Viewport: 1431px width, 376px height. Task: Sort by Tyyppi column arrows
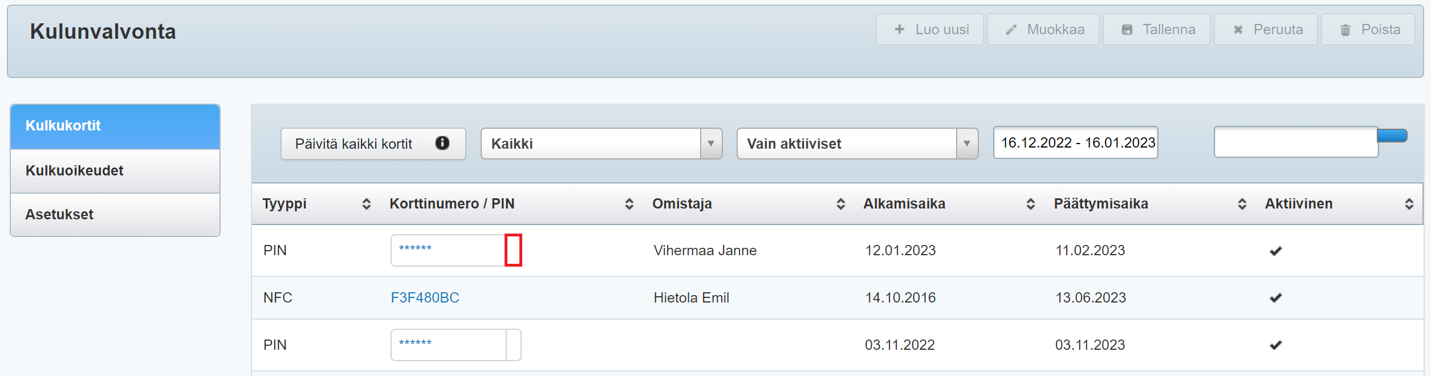367,204
